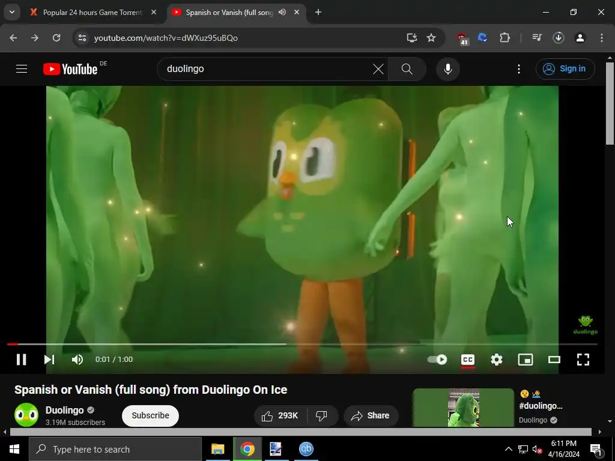Open extension with 41 badge
This screenshot has height=461, width=615.
tap(462, 39)
